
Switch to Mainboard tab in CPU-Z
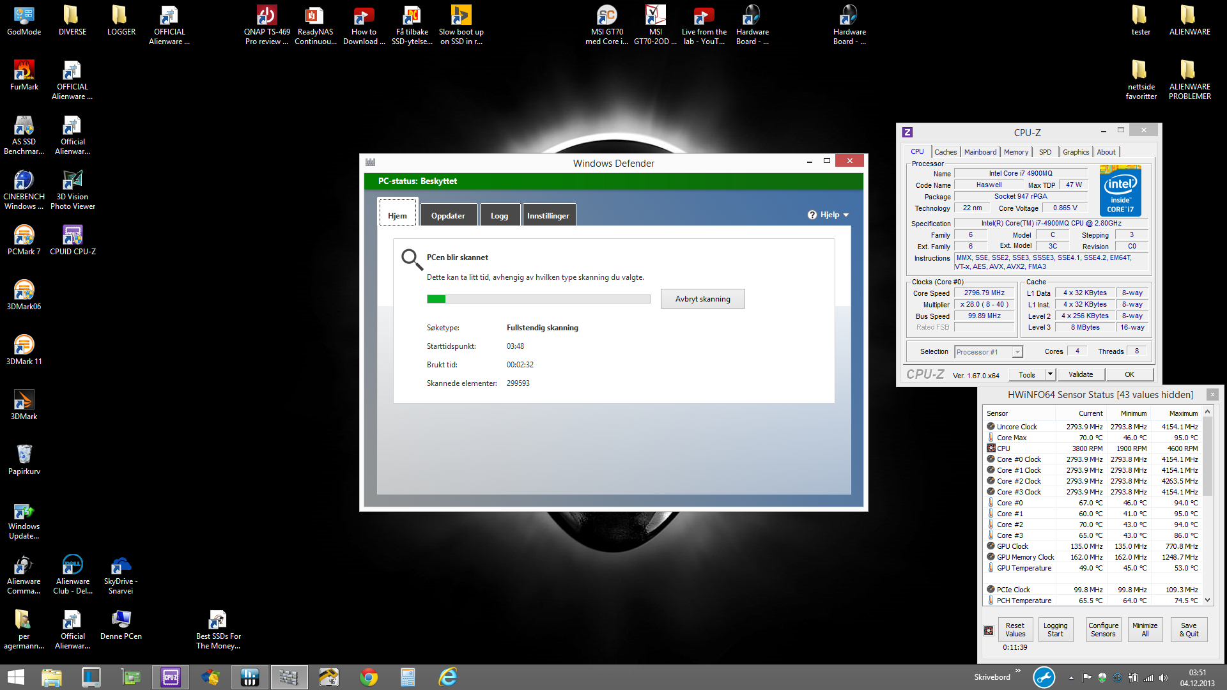(x=980, y=152)
